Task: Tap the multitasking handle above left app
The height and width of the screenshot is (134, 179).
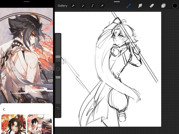Action: 27,2
